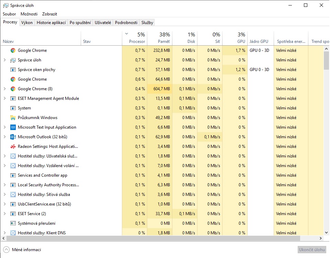
Task: Click the ESET Service (2) icon
Action: tap(13, 214)
